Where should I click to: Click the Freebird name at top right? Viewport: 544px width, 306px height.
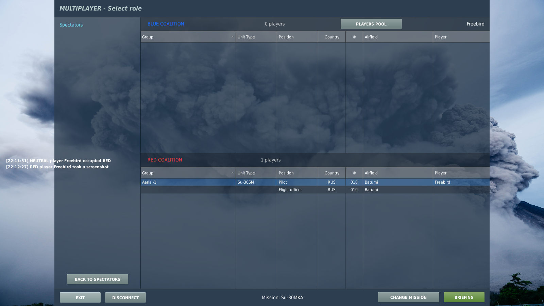tap(475, 24)
